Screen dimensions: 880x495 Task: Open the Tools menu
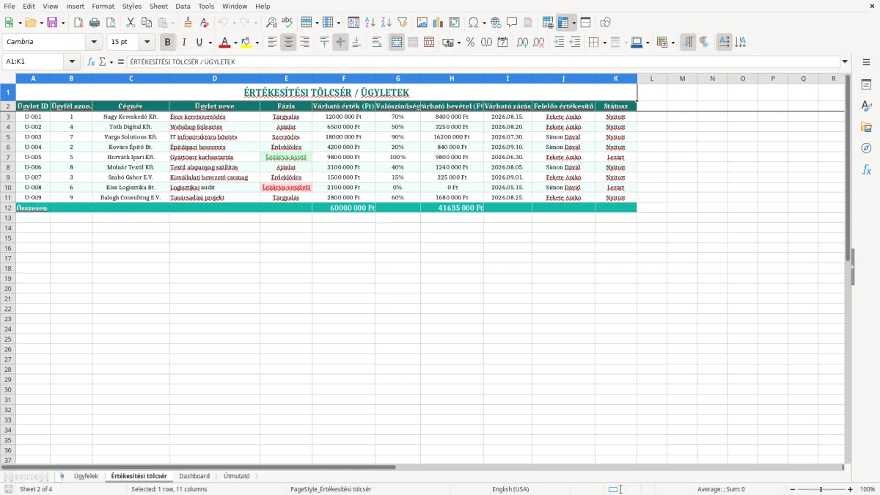pyautogui.click(x=206, y=6)
